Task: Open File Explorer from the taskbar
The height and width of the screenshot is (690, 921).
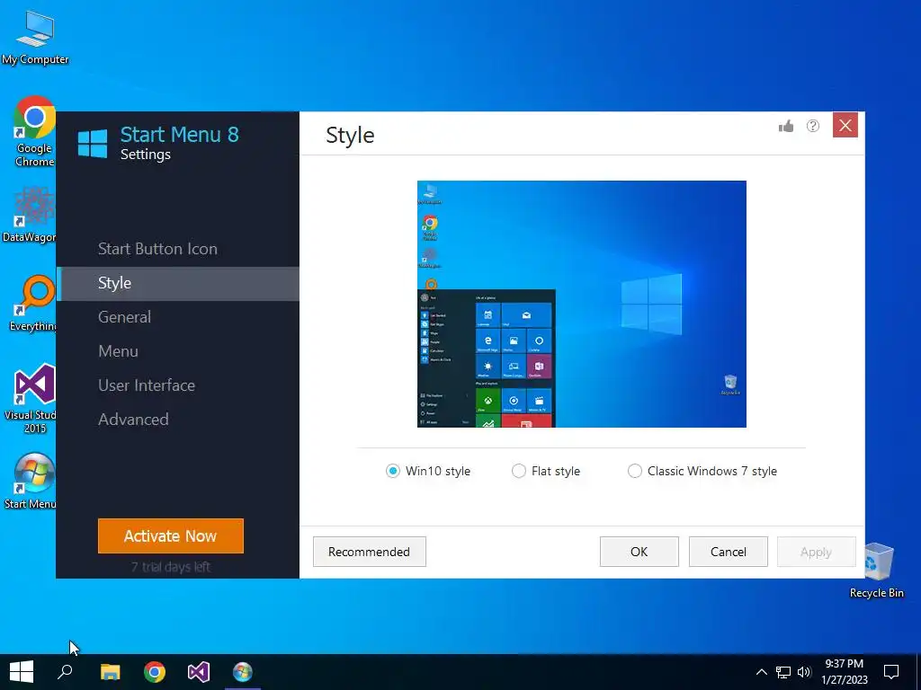Action: pos(110,672)
